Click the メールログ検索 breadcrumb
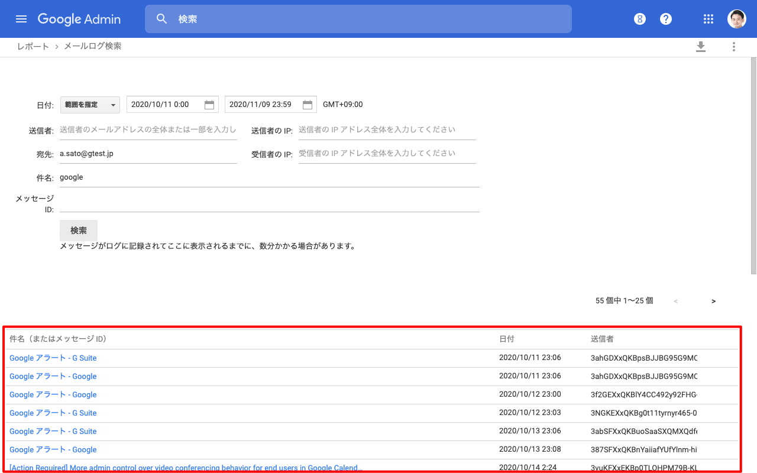Image resolution: width=757 pixels, height=473 pixels. click(93, 46)
